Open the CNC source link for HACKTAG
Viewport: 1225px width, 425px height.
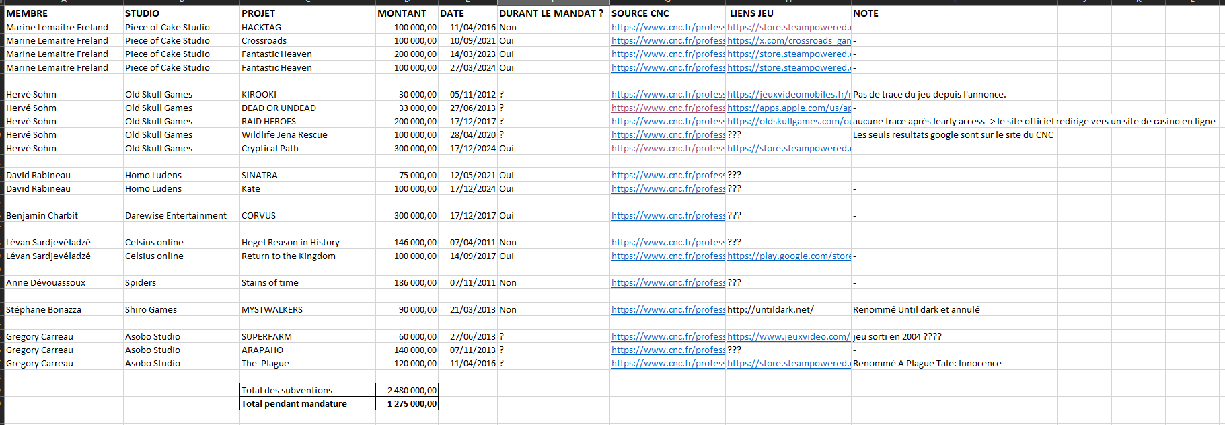click(x=668, y=27)
